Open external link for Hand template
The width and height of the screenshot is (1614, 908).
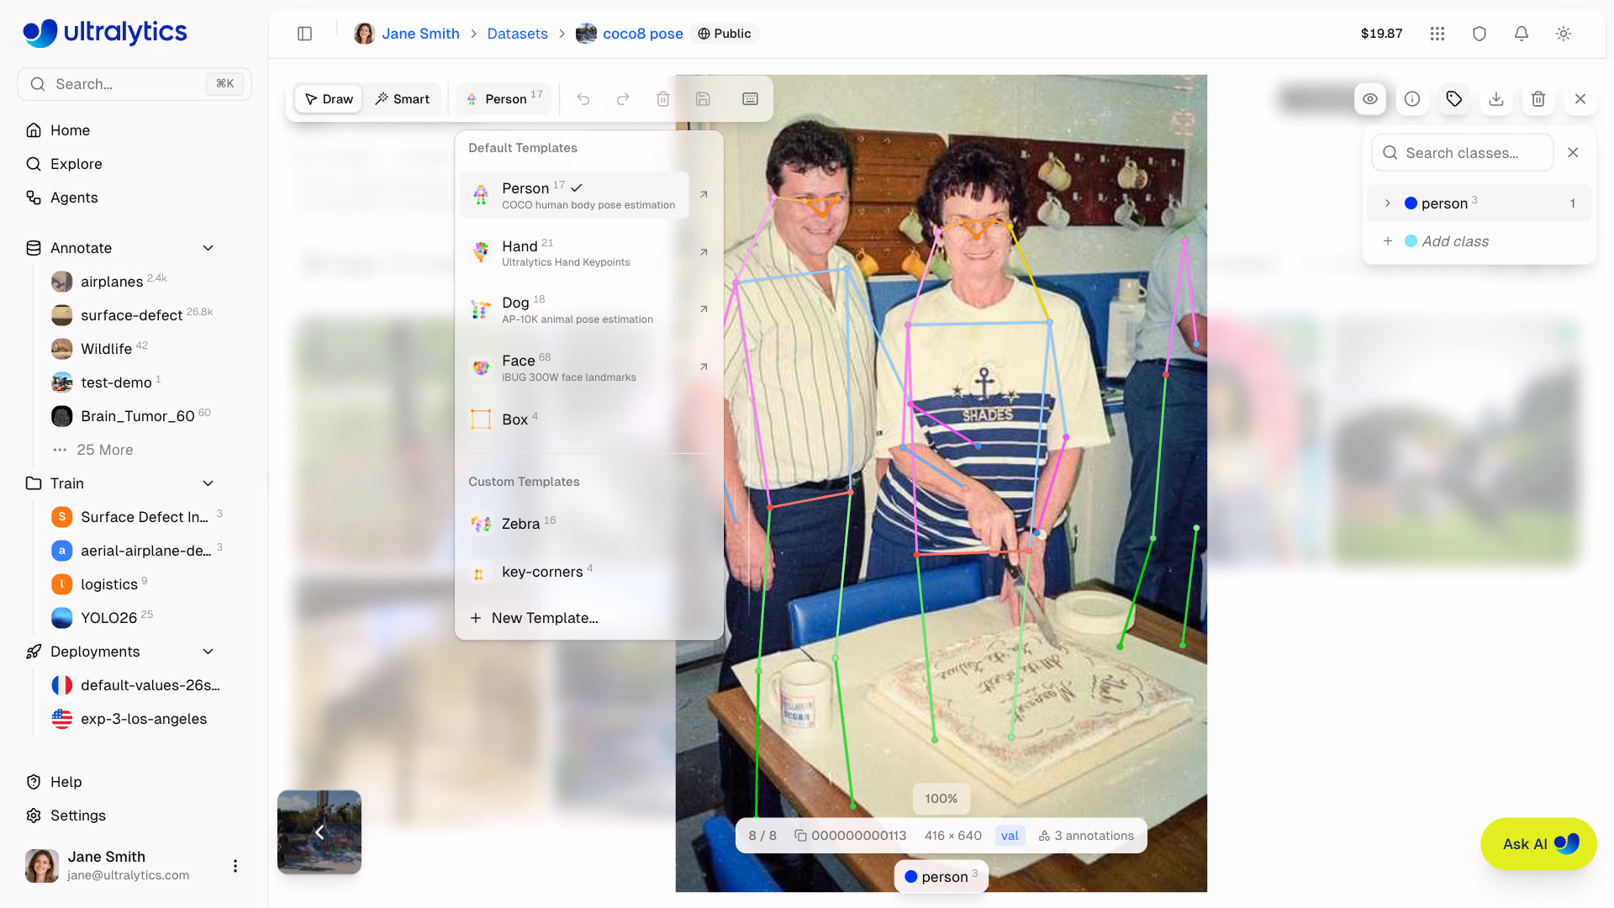coord(704,252)
